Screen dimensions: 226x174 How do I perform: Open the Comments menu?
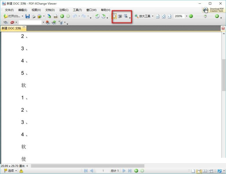point(64,10)
